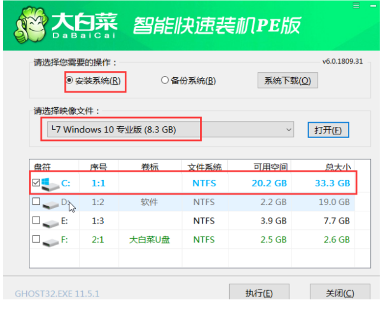Click the 2.5 GB free space cell

point(273,240)
